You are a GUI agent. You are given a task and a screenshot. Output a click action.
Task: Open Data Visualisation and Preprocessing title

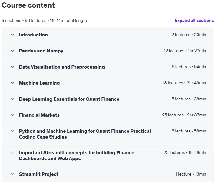(62, 67)
